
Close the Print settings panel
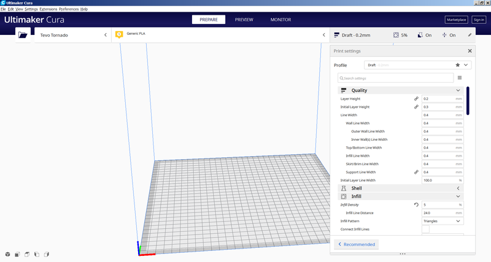tap(470, 51)
